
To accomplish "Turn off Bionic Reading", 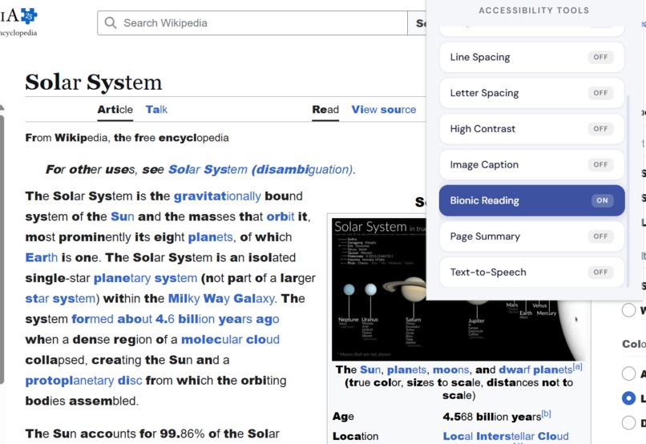I will [x=531, y=200].
